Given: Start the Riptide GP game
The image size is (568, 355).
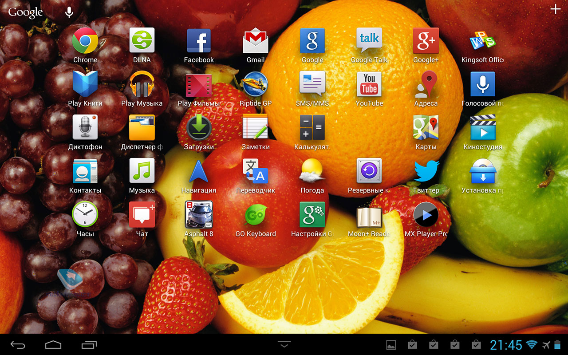Looking at the screenshot, I should (x=256, y=84).
